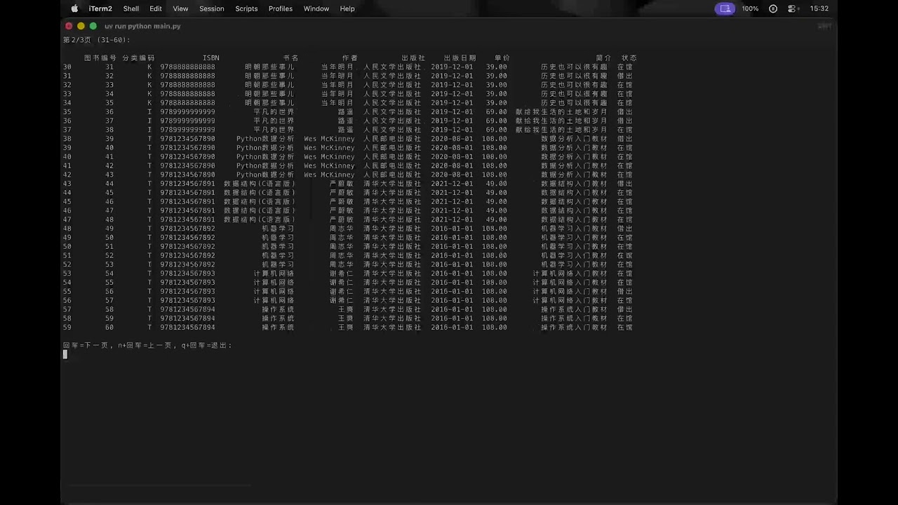898x505 pixels.
Task: Click the purple screen sharing menu bar icon
Action: click(x=725, y=8)
